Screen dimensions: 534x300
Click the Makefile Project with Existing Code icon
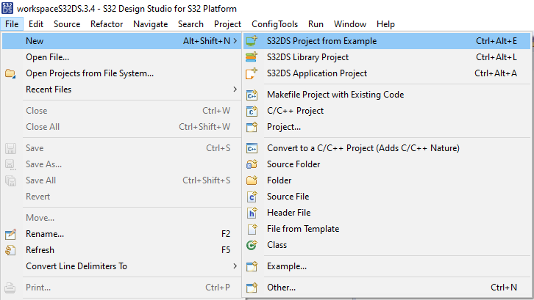(252, 95)
